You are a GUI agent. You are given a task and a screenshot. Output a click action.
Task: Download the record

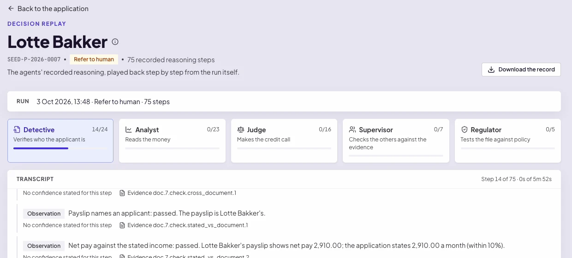pyautogui.click(x=521, y=70)
